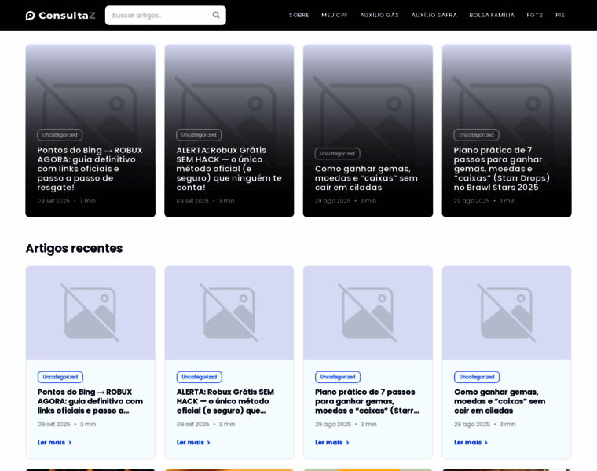Click PIS in the top navigation
Image resolution: width=597 pixels, height=471 pixels.
tap(560, 15)
